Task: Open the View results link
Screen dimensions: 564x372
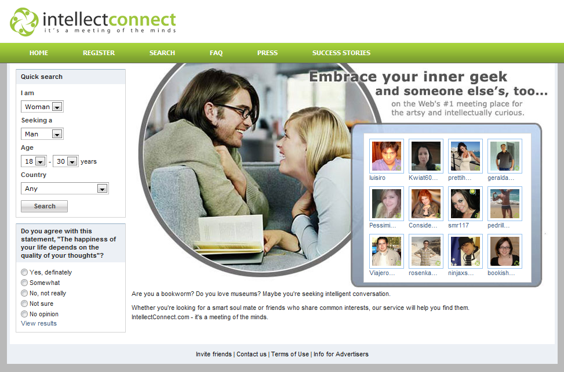Action: [x=39, y=323]
